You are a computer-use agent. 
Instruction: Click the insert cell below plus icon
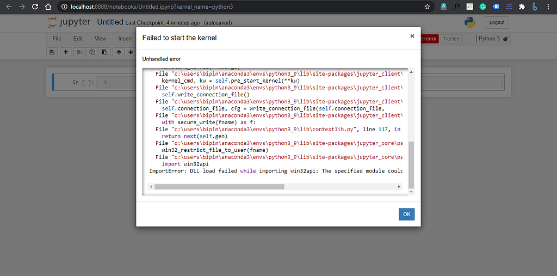[66, 52]
